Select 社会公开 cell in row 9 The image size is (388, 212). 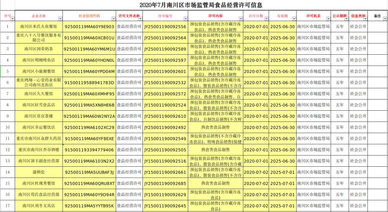[358, 116]
